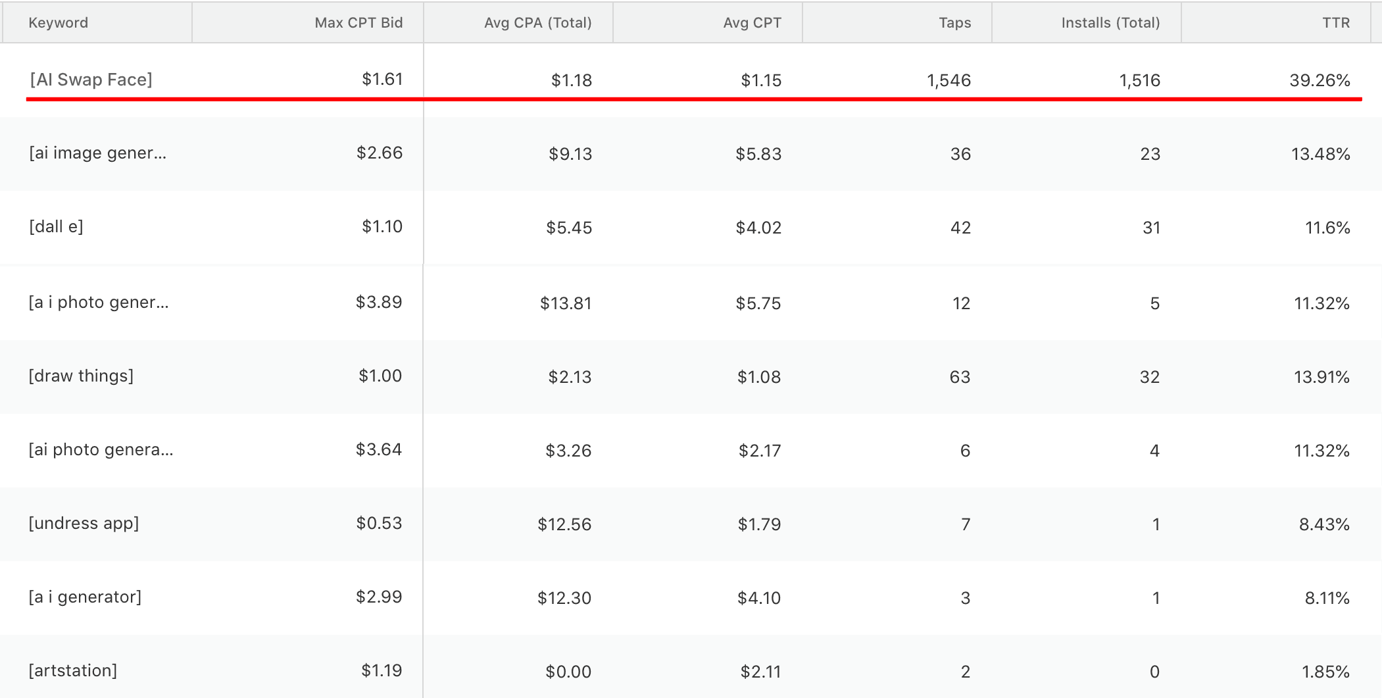Sort by Installs (Total) column header
This screenshot has width=1382, height=698.
(x=1110, y=22)
